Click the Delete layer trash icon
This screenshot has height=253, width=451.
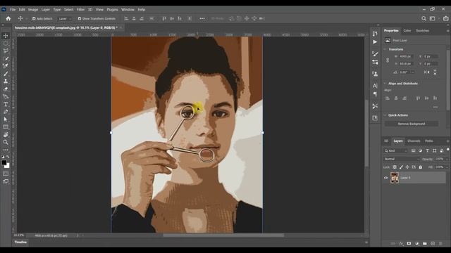pos(440,244)
